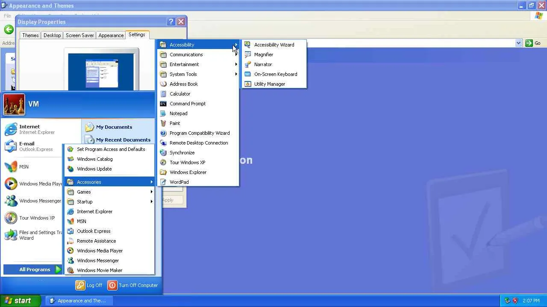Open the address bar dropdown arrow
The image size is (547, 307).
point(518,43)
